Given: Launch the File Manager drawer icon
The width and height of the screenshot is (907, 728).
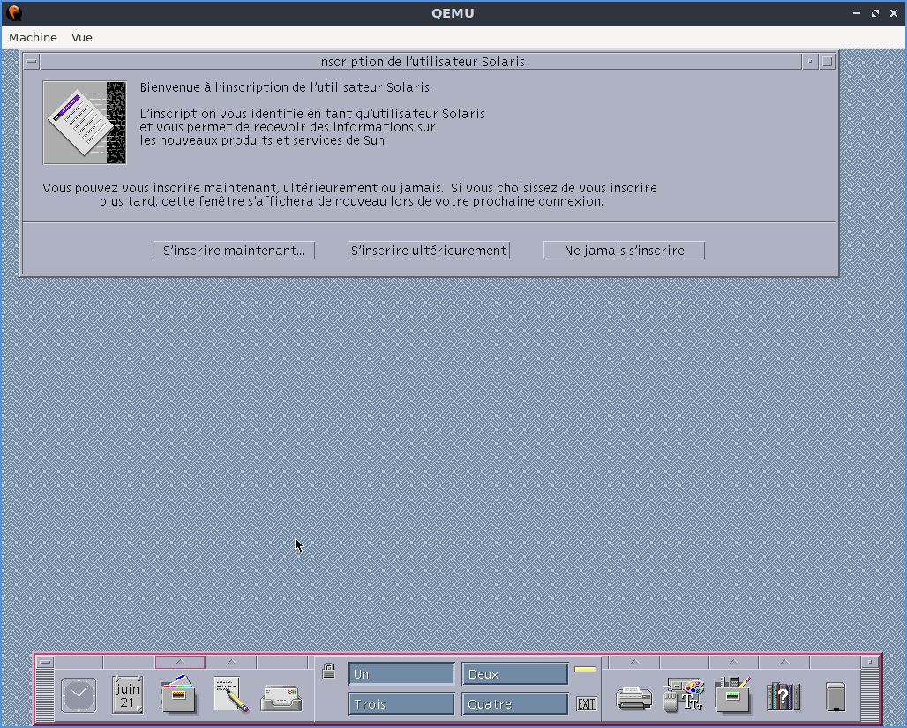Looking at the screenshot, I should pos(178,694).
